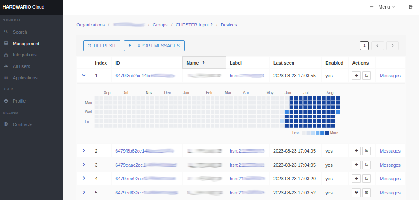Viewport: 419px width, 200px height.
Task: Expand device row 2 details
Action: coord(84,150)
